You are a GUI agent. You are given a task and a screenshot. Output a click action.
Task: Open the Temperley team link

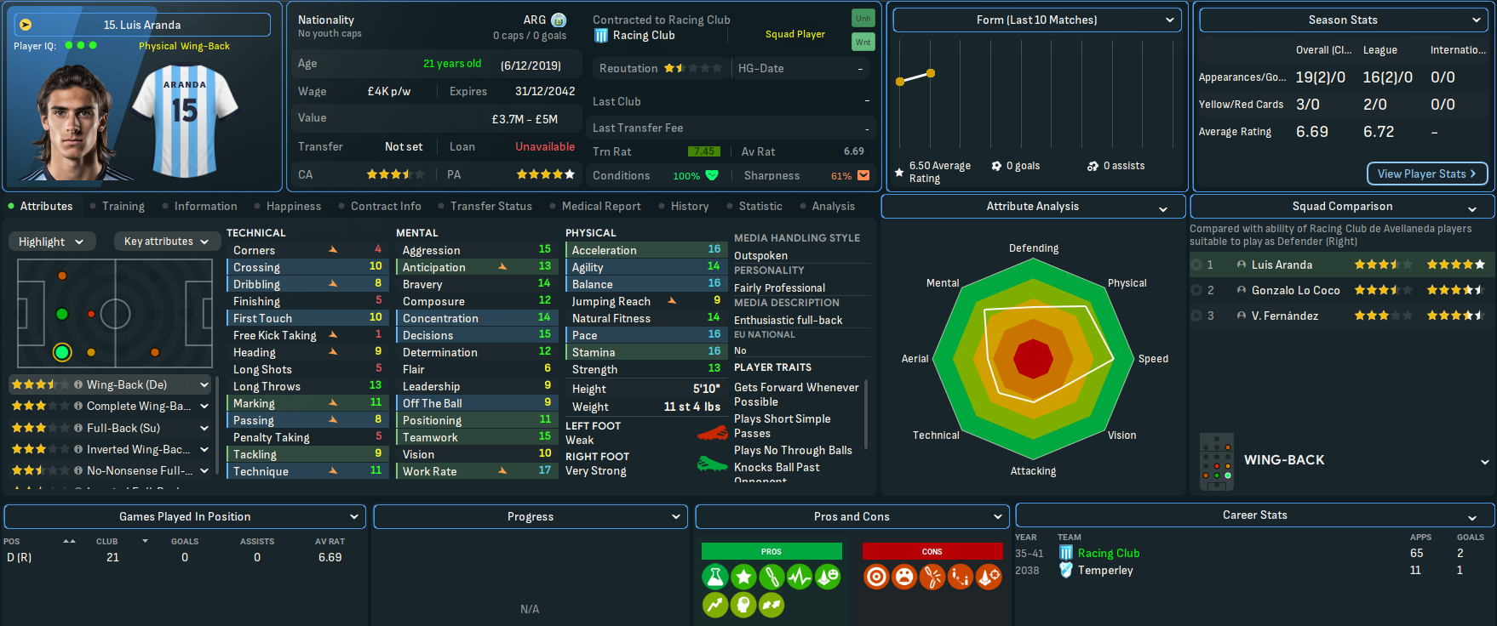tap(1104, 570)
